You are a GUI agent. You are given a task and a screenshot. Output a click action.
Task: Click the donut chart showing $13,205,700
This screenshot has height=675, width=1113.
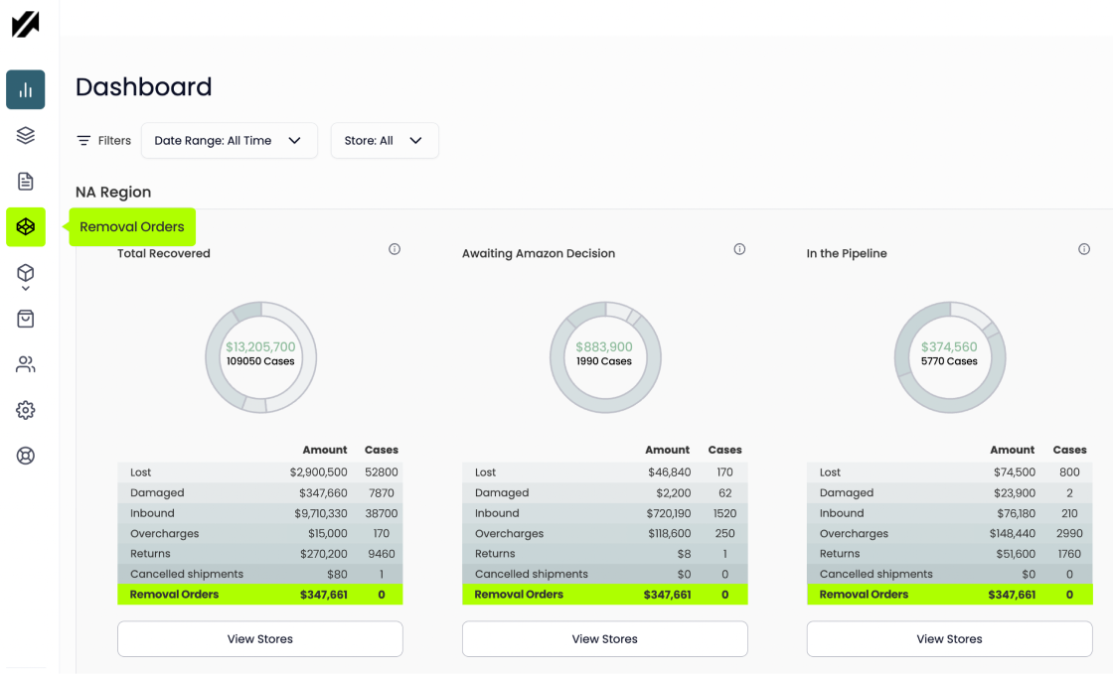pos(260,356)
